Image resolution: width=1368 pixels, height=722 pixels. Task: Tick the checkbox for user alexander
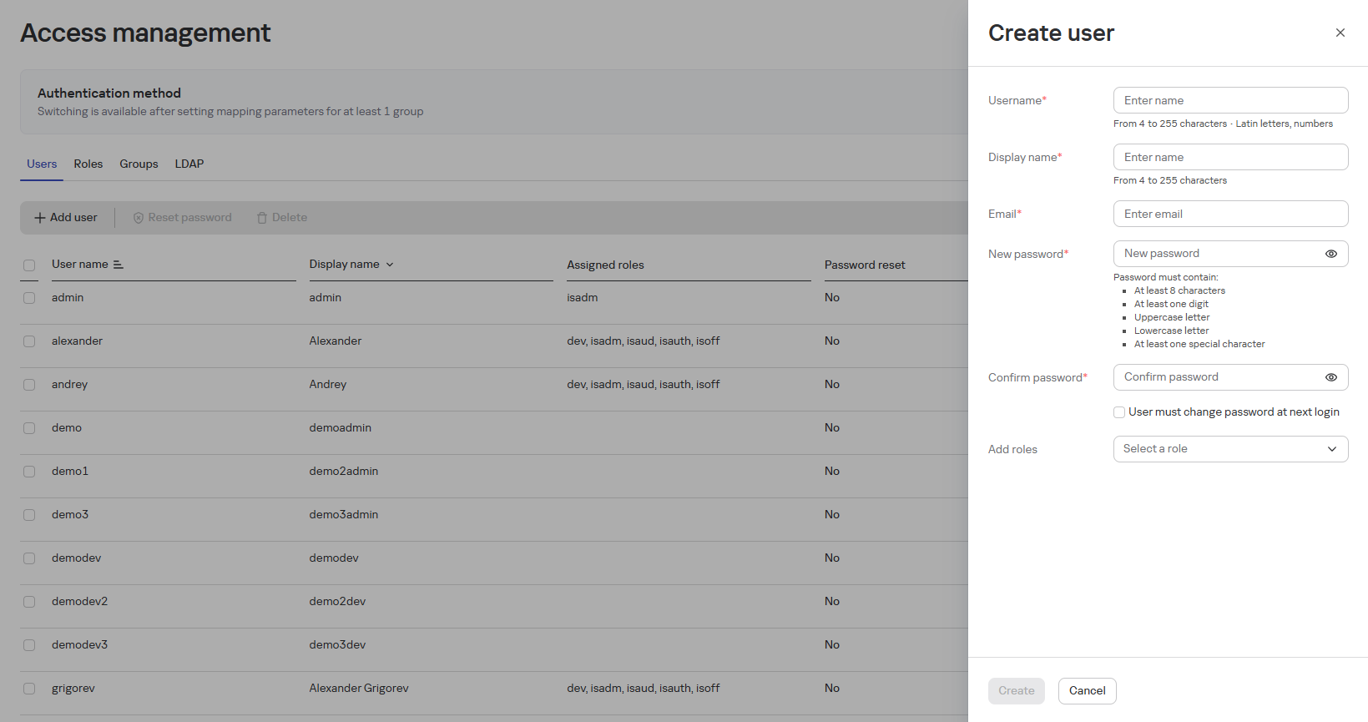(29, 341)
